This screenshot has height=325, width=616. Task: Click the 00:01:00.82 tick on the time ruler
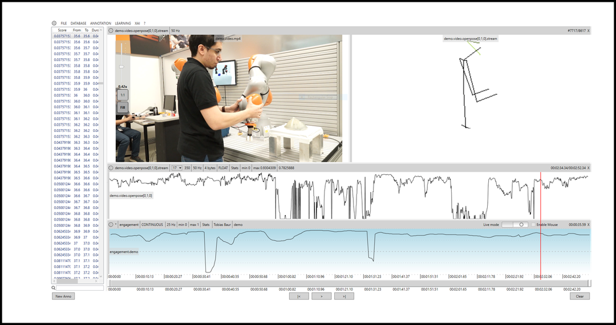click(x=287, y=276)
